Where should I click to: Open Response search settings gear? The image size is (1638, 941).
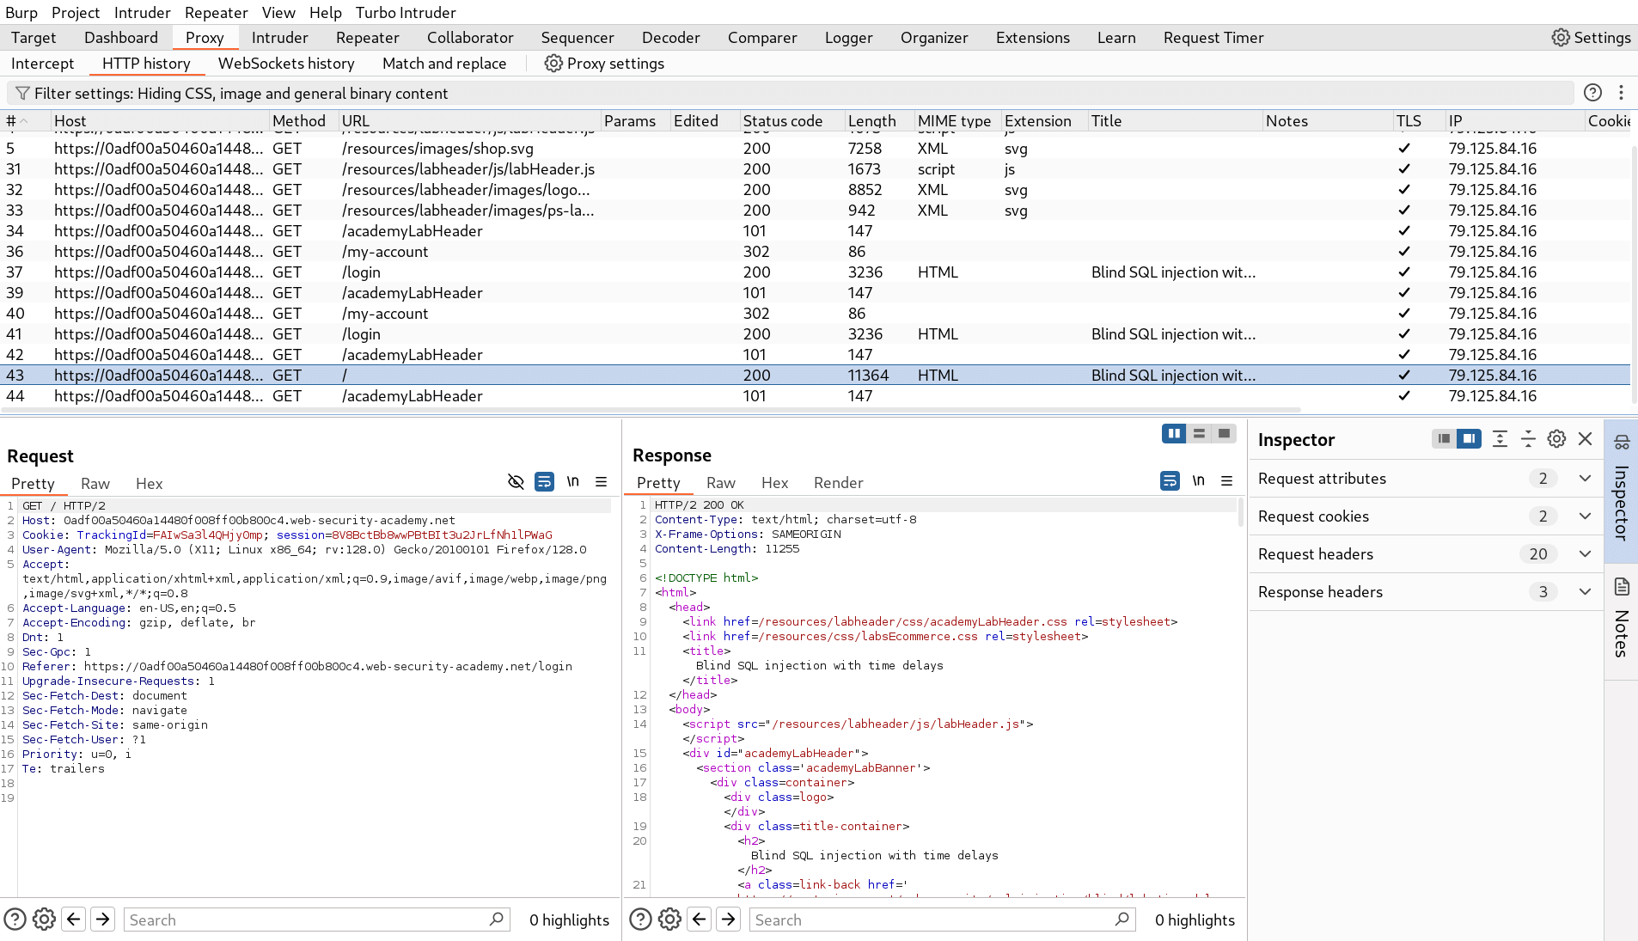pos(669,920)
